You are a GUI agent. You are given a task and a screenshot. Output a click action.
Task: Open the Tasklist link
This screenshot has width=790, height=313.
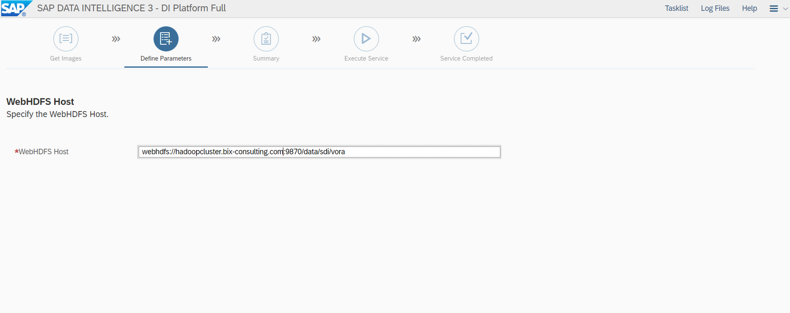coord(676,9)
